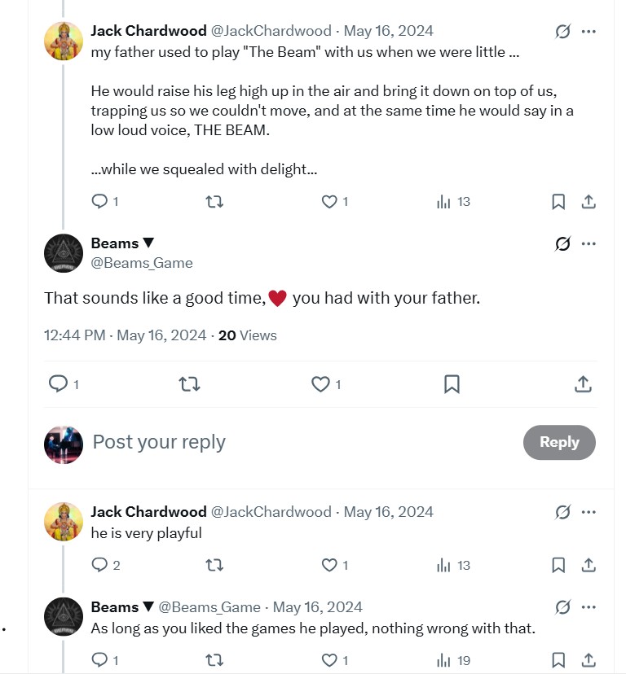This screenshot has height=674, width=626.
Task: Toggle bookmark on 'As long as you liked' tweet
Action: [558, 660]
